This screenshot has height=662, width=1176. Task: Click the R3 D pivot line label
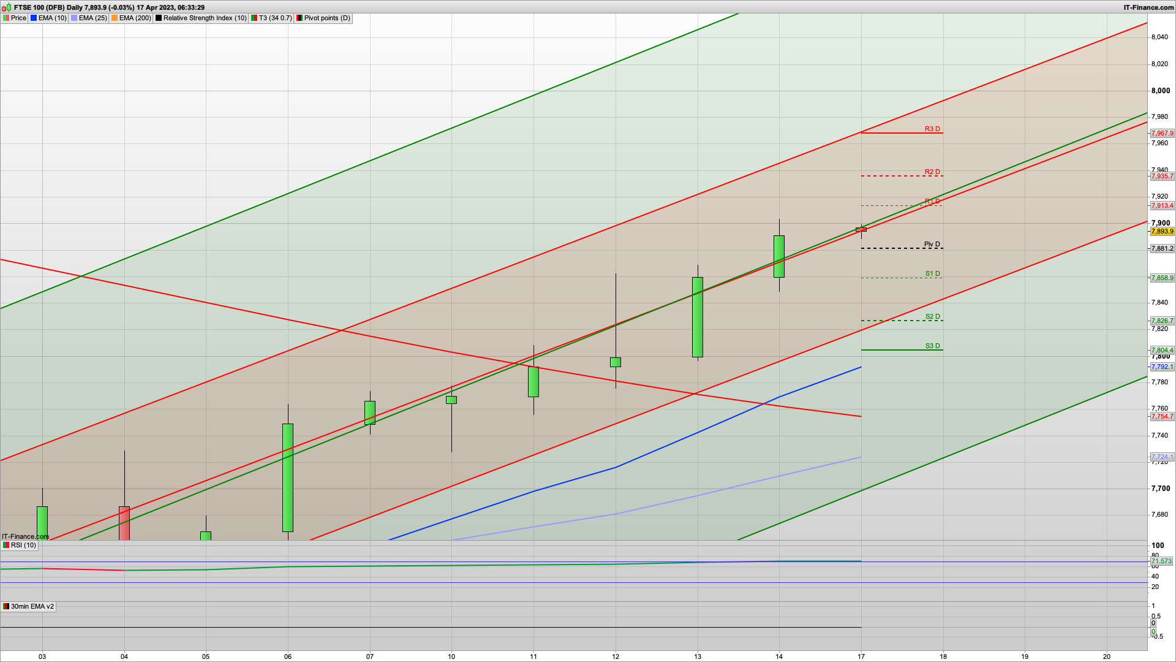(932, 129)
